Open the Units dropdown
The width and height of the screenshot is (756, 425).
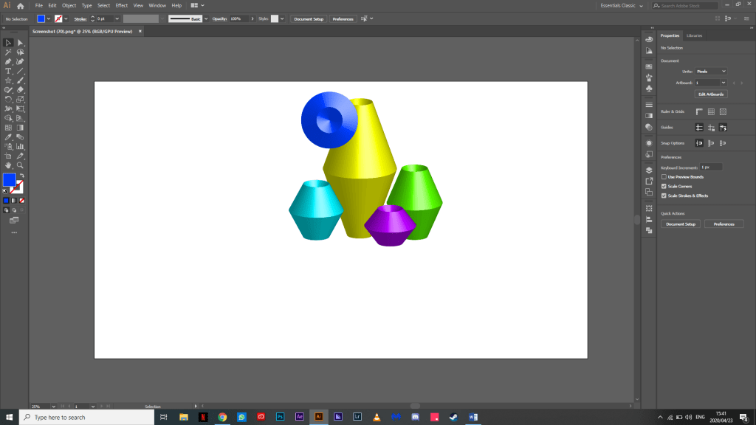(x=711, y=71)
